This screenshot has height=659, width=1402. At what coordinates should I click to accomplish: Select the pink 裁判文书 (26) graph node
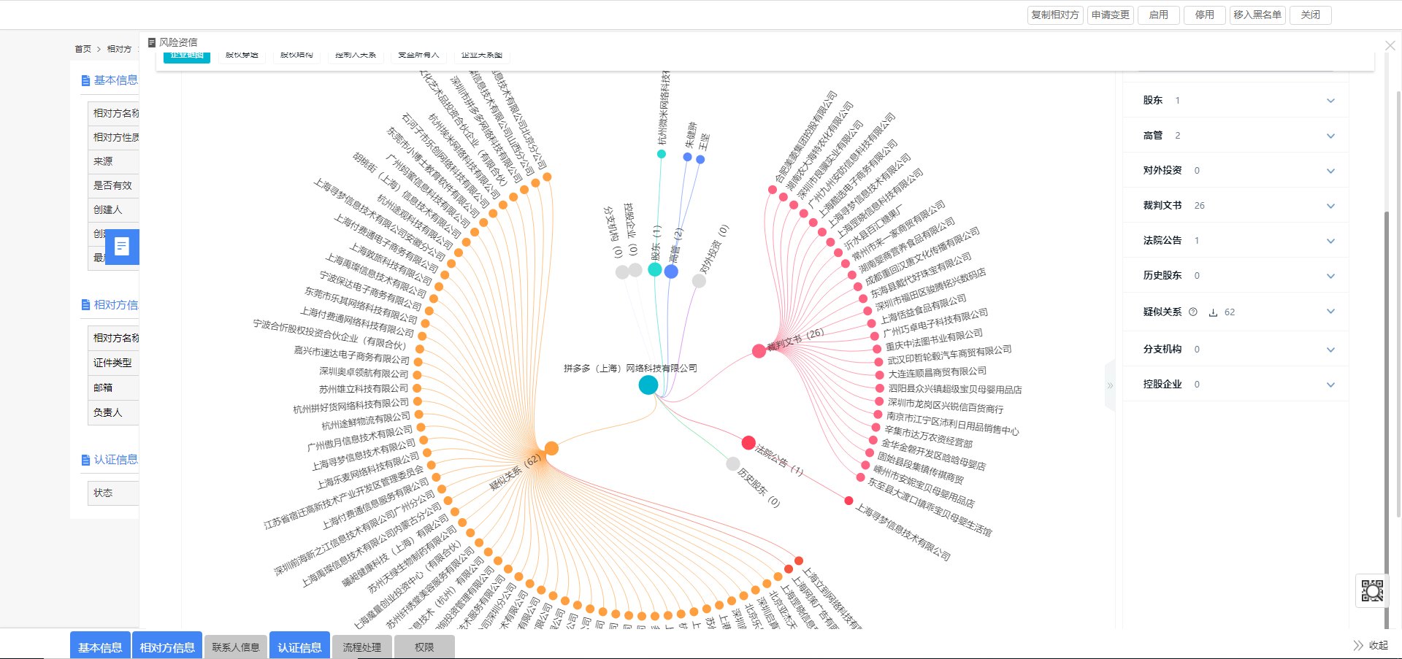pos(759,351)
